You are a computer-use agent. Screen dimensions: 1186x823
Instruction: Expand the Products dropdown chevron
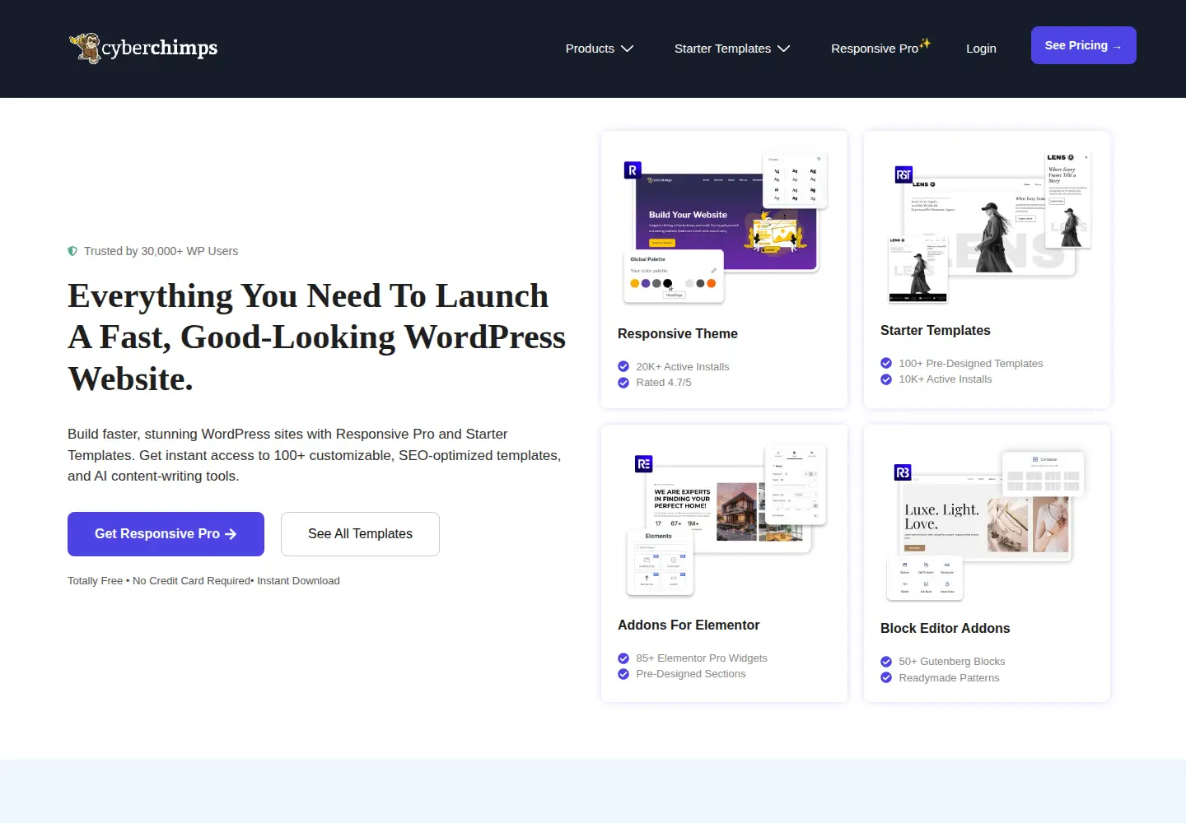627,49
